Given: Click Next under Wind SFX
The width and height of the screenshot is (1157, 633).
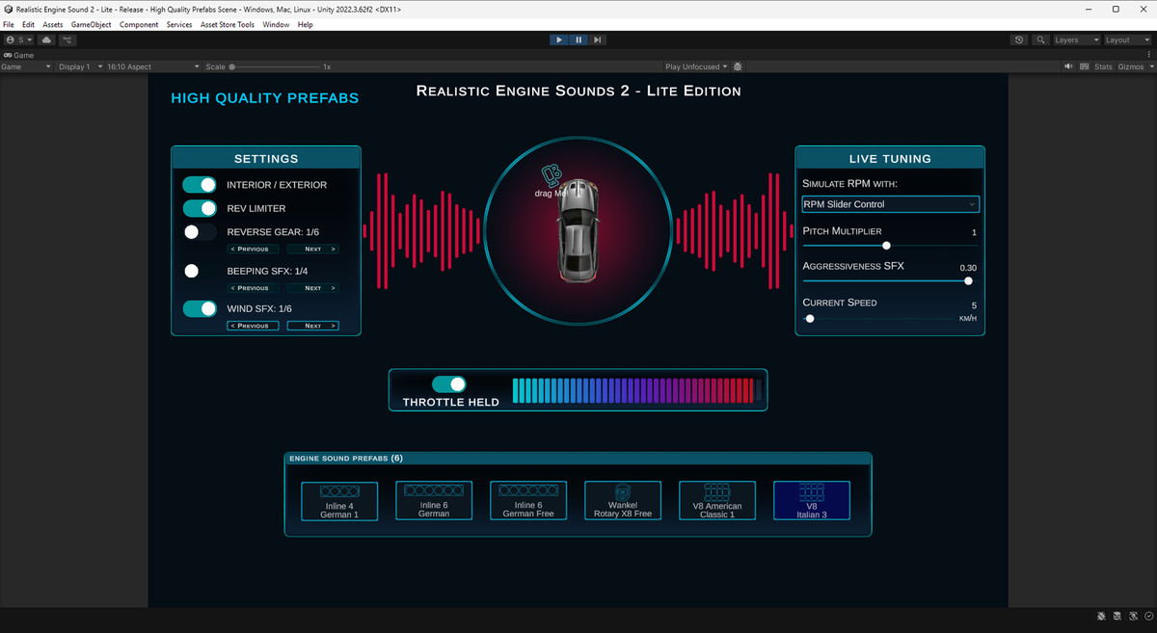Looking at the screenshot, I should click(x=313, y=326).
